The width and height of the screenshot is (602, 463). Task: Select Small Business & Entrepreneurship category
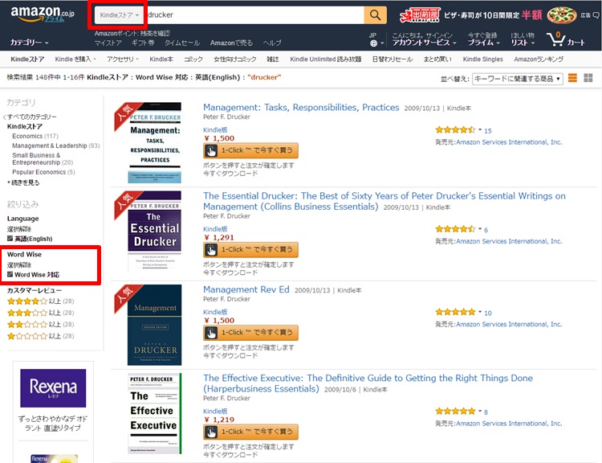43,159
